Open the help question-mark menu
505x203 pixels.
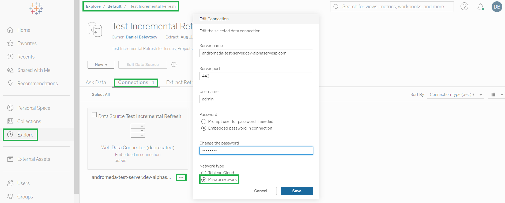coord(464,6)
